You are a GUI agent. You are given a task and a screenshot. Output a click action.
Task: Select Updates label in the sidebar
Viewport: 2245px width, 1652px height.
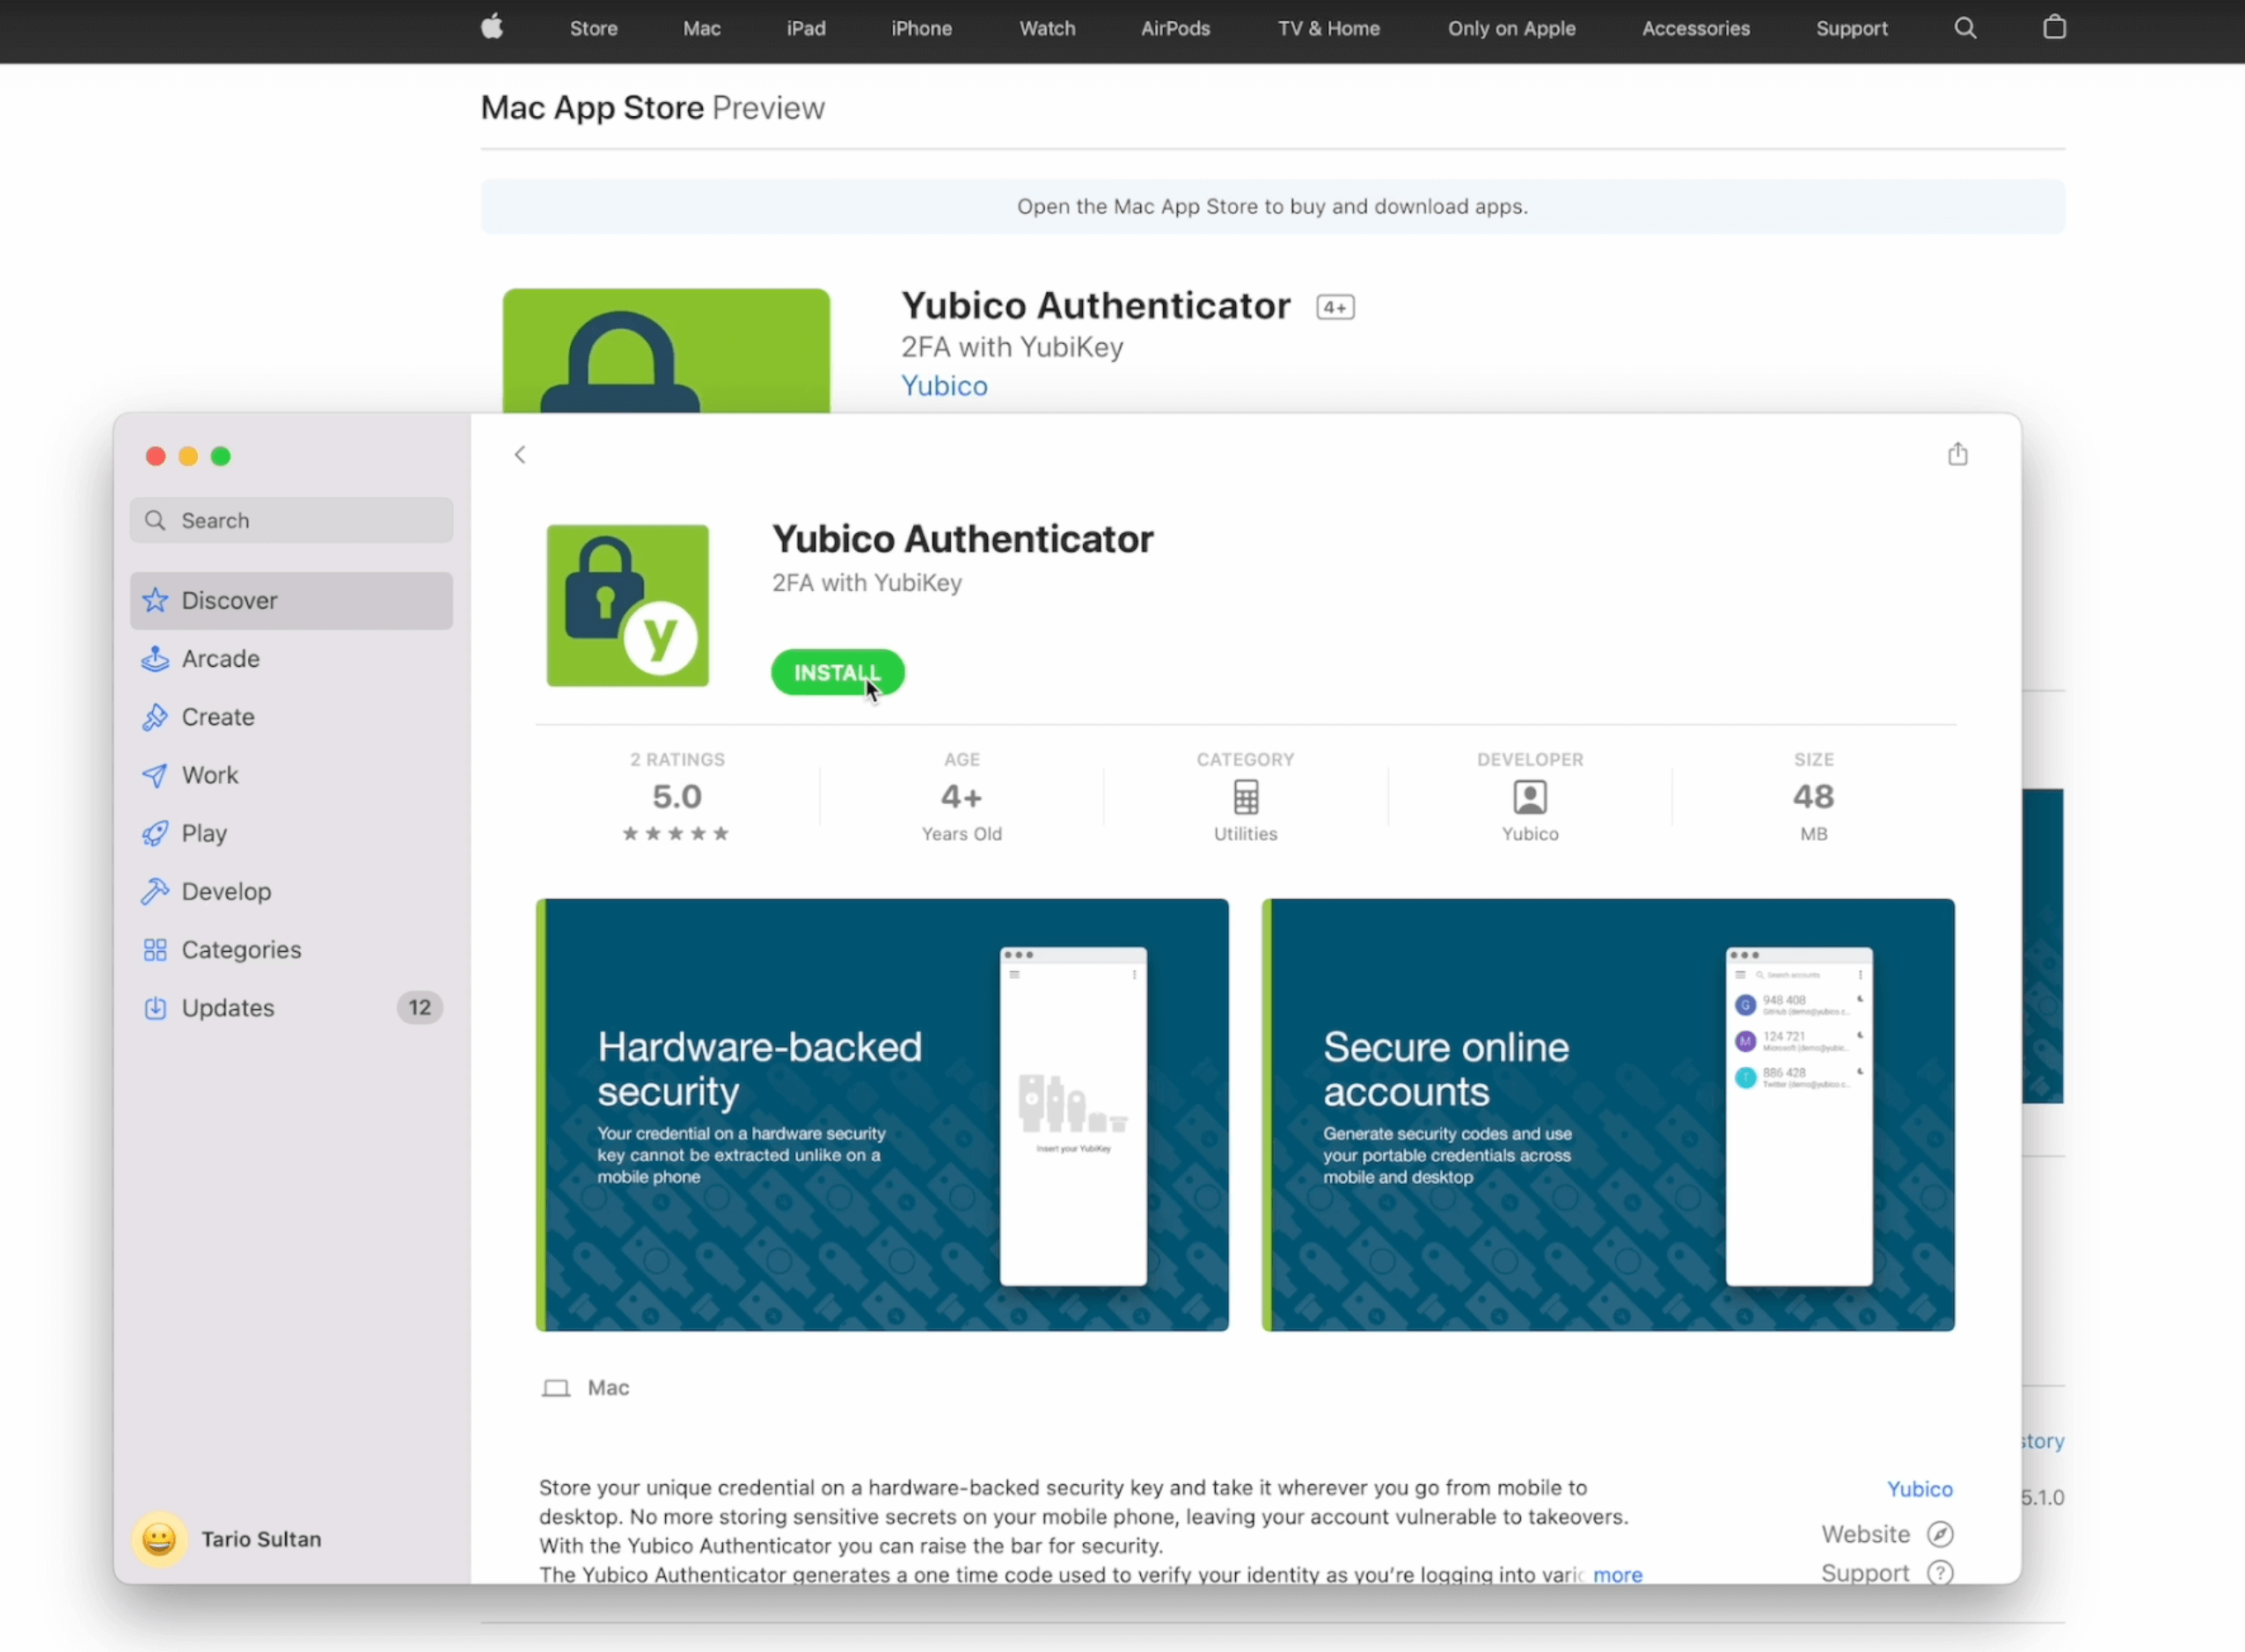[x=228, y=1008]
